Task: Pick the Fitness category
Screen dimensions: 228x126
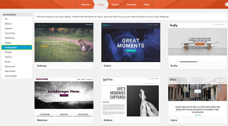Action: click(x=8, y=52)
